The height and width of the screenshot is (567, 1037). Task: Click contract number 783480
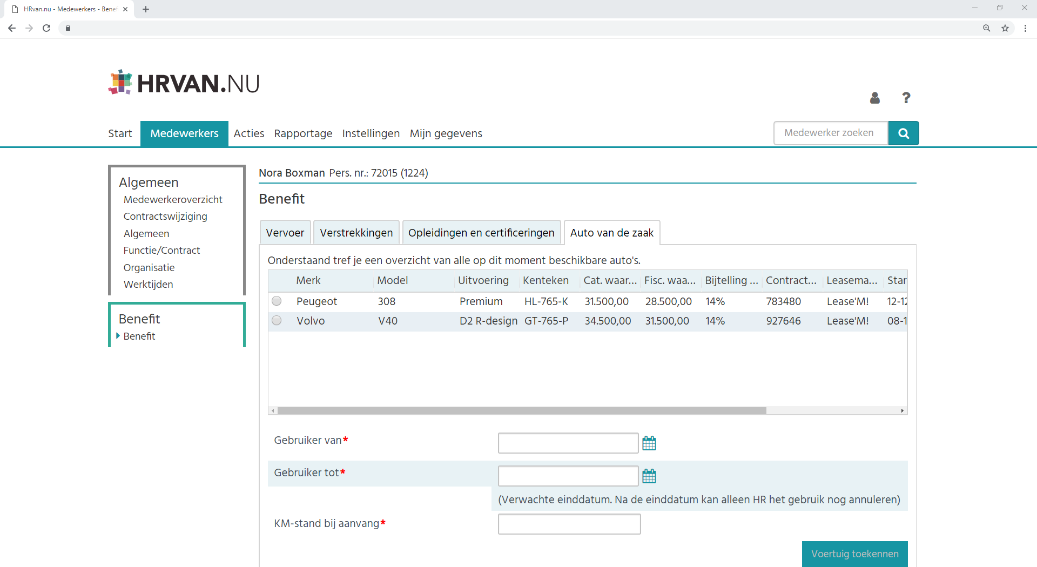coord(783,301)
